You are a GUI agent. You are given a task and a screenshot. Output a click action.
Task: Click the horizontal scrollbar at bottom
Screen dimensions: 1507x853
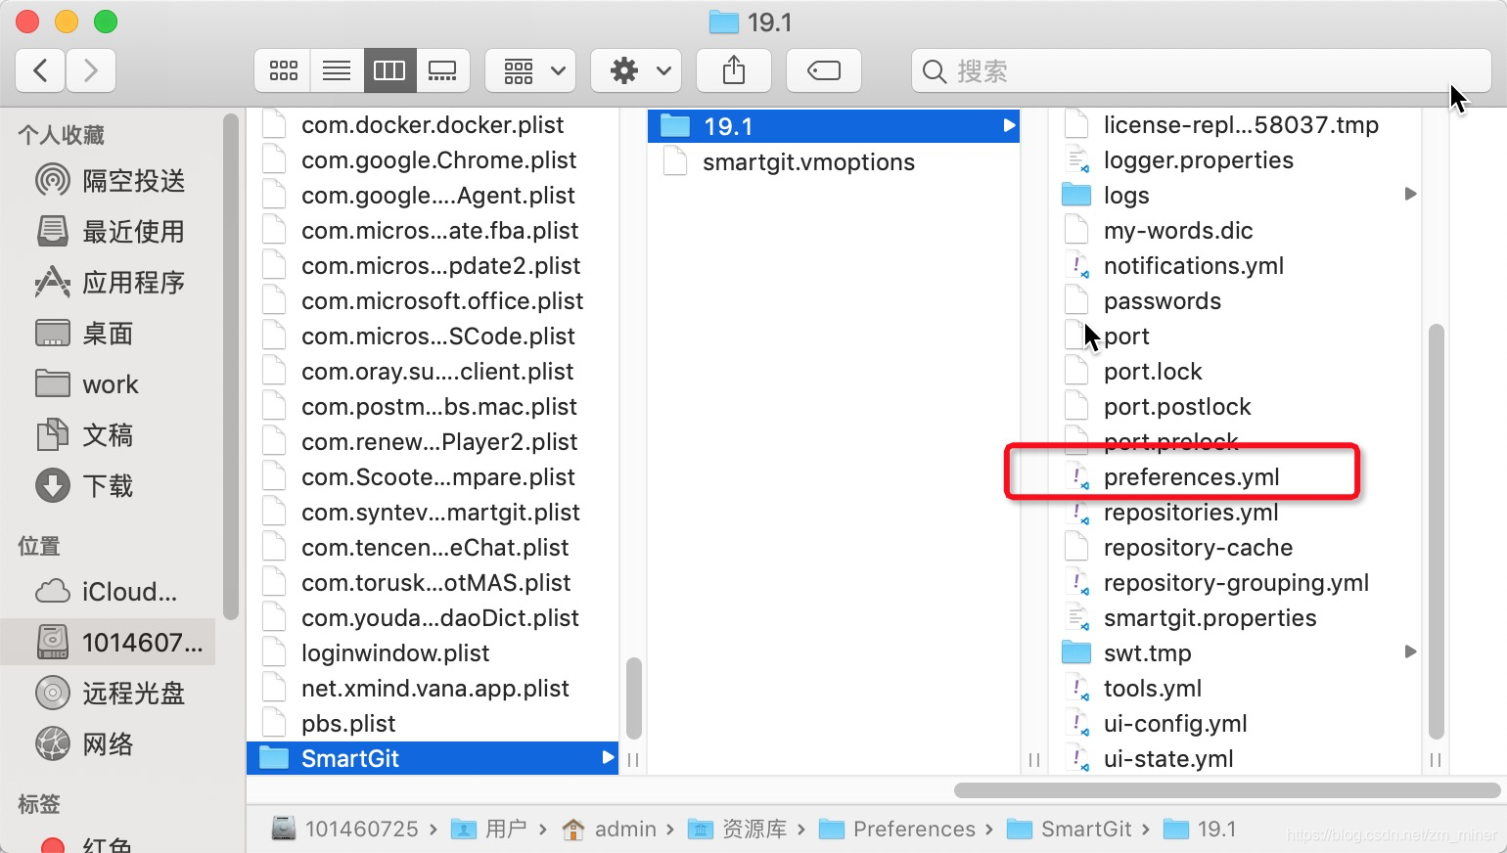[1227, 789]
